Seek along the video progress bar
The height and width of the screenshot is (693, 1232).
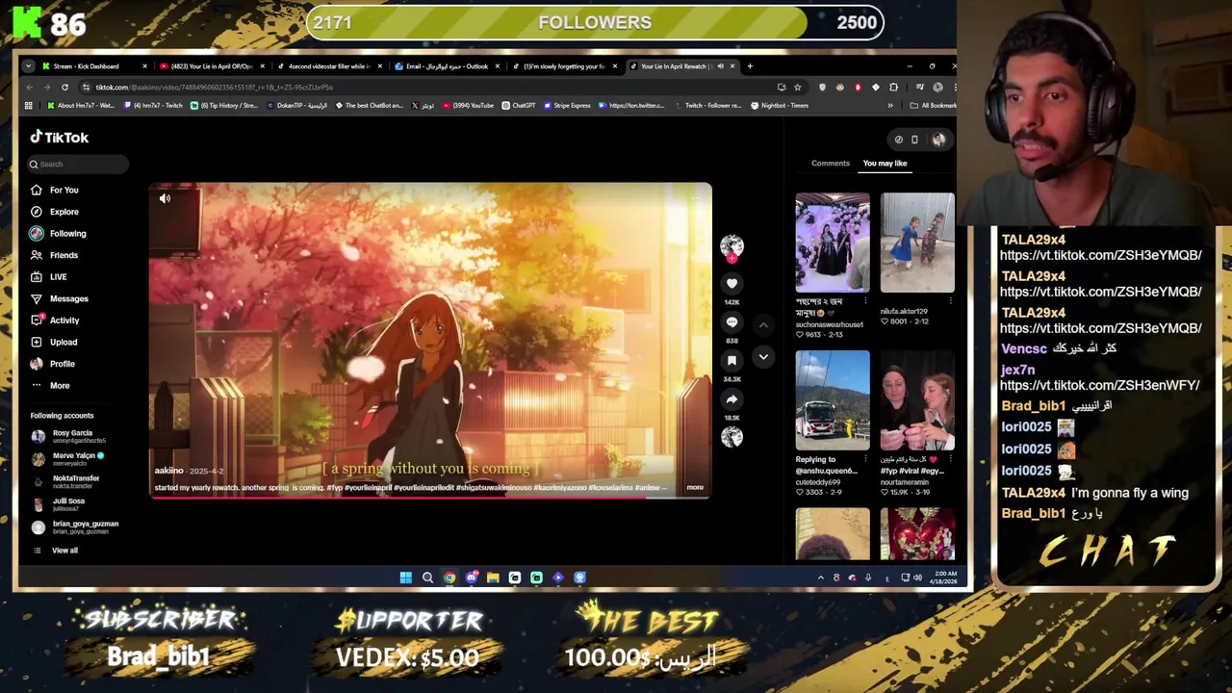(x=430, y=497)
